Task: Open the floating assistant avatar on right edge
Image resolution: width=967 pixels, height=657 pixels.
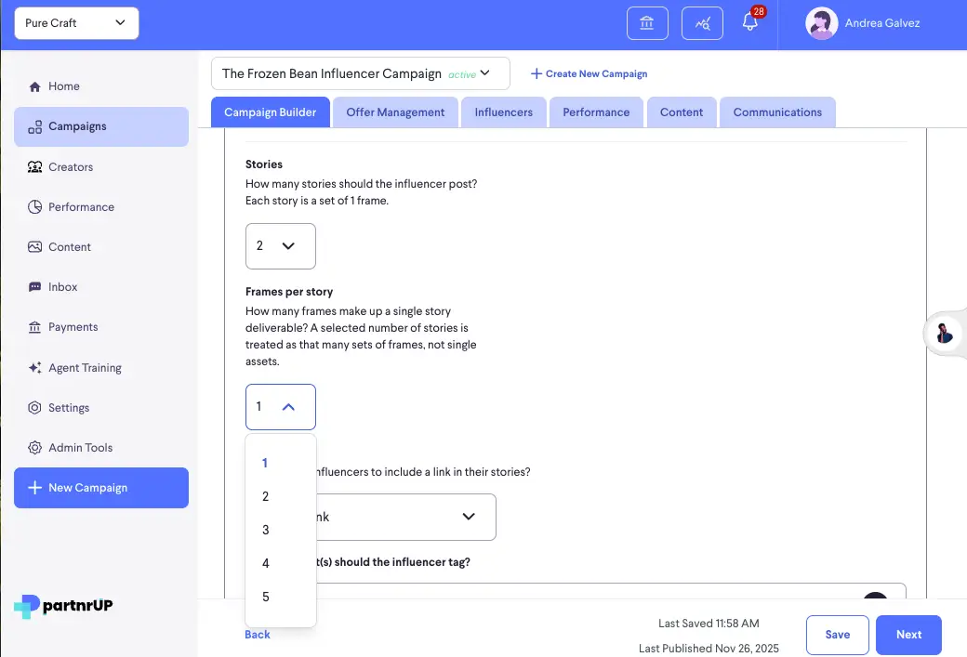Action: click(x=944, y=334)
